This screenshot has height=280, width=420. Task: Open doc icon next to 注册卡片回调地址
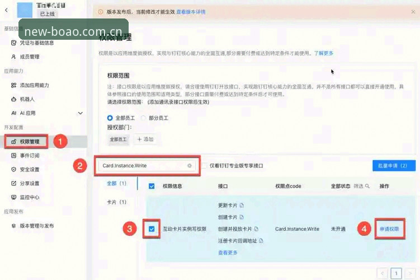coord(261,241)
